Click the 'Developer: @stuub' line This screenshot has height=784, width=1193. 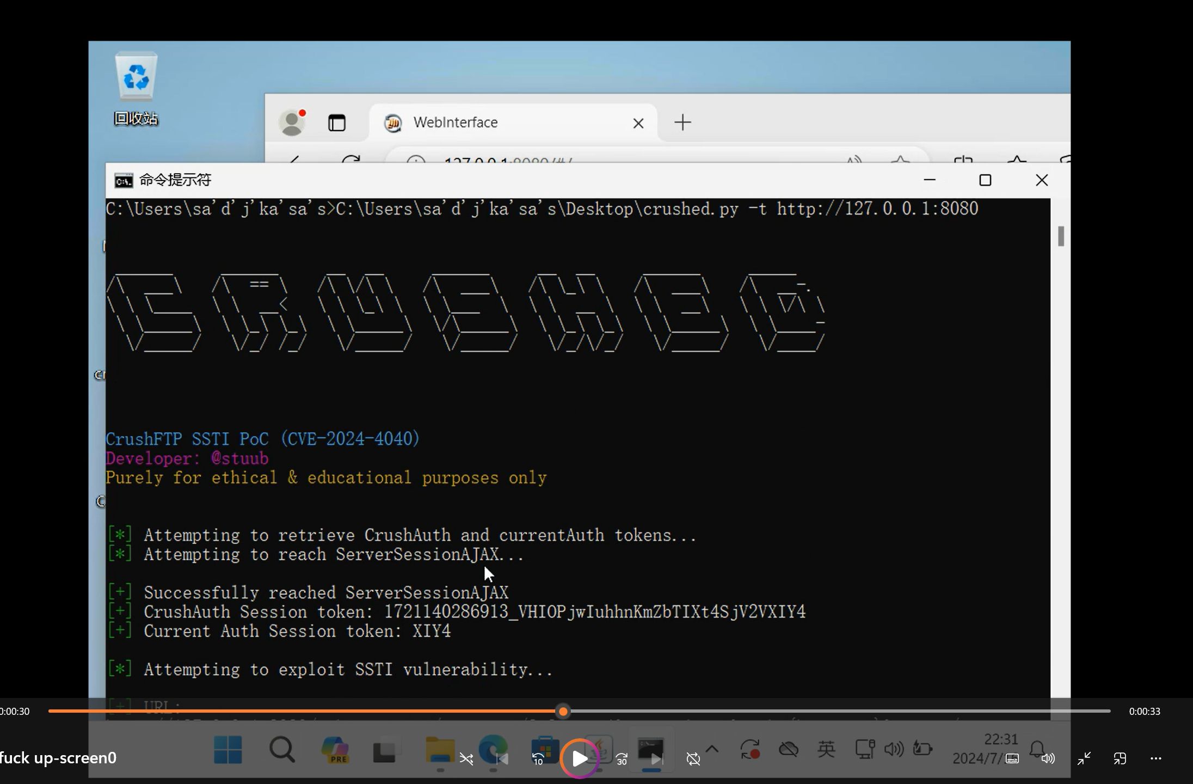(x=187, y=458)
